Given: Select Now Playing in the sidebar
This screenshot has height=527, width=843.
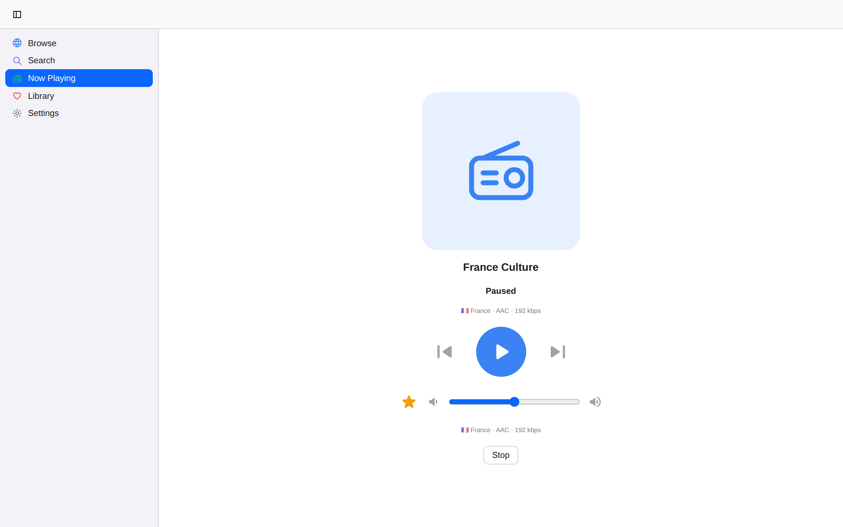Looking at the screenshot, I should tap(79, 78).
